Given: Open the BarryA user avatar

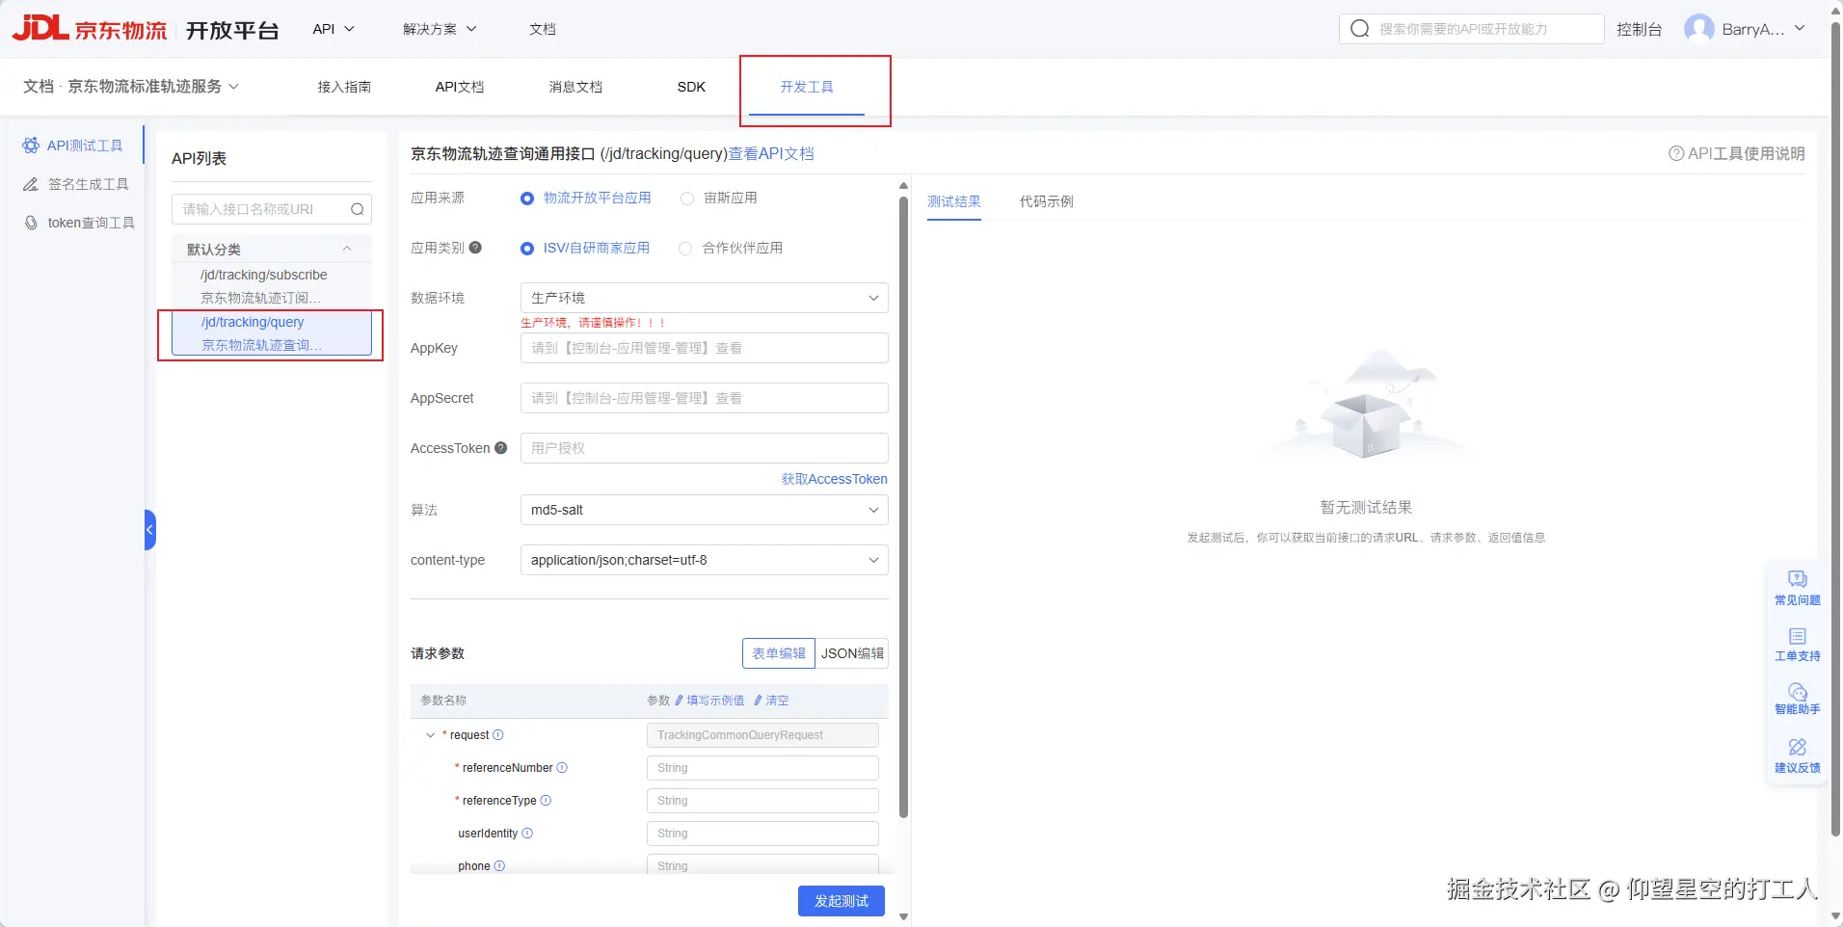Looking at the screenshot, I should [1698, 29].
